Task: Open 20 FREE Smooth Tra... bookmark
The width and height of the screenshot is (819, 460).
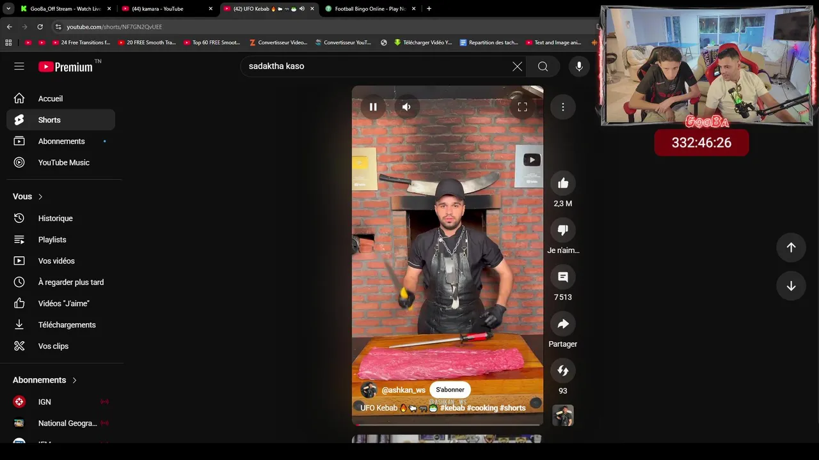Action: (147, 43)
